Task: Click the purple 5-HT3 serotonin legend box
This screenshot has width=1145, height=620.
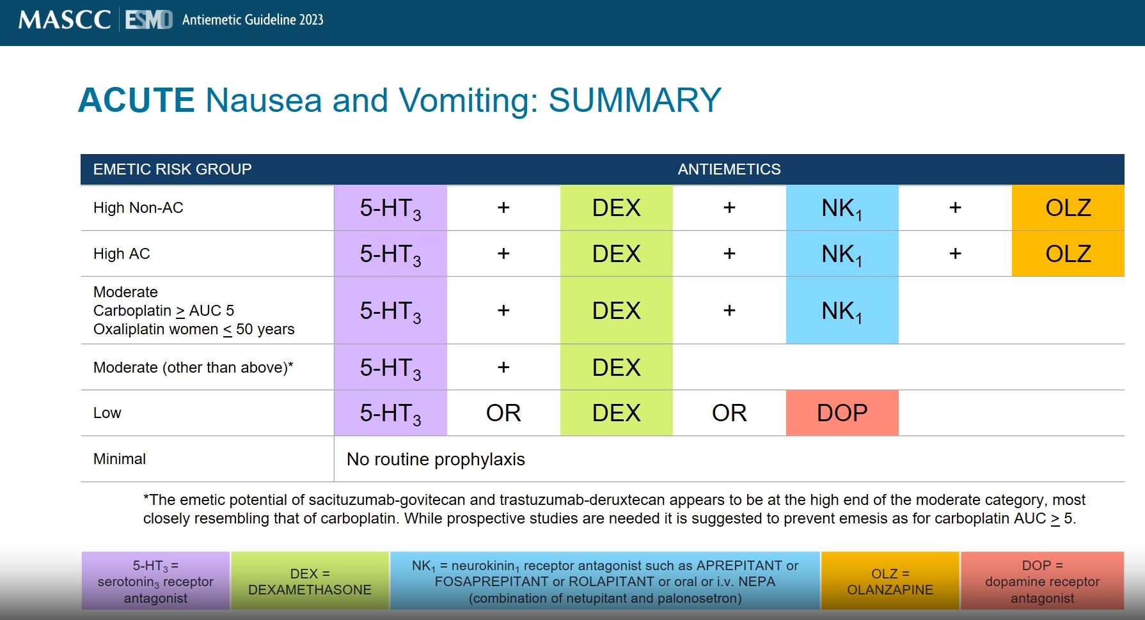Action: 155,581
